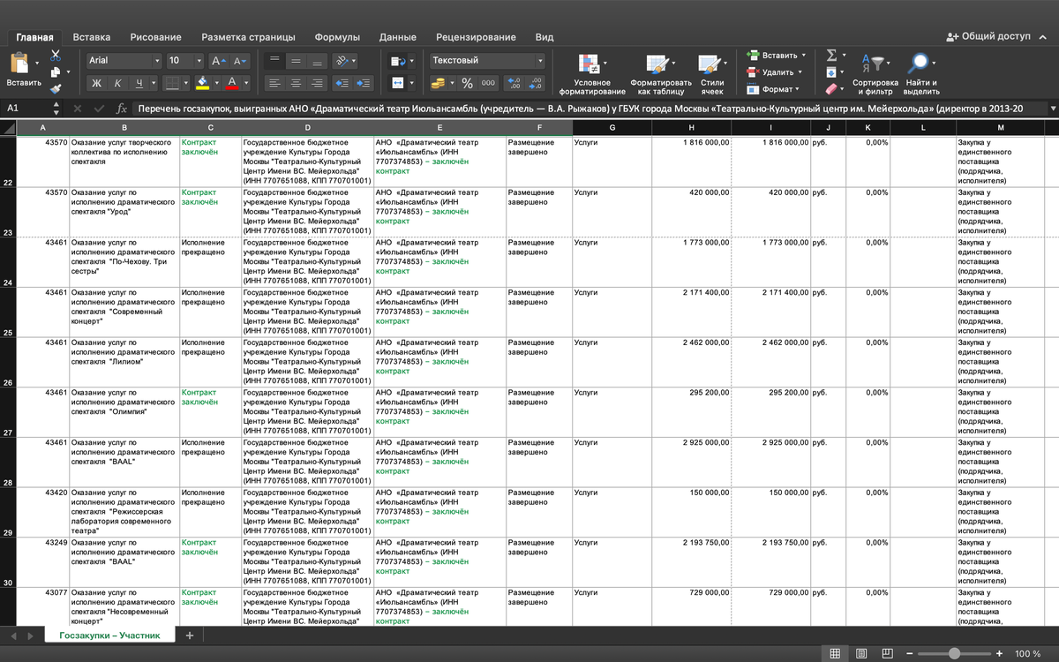1059x662 pixels.
Task: Open the Page Layout tab (Разметка страницы)
Action: 248,37
